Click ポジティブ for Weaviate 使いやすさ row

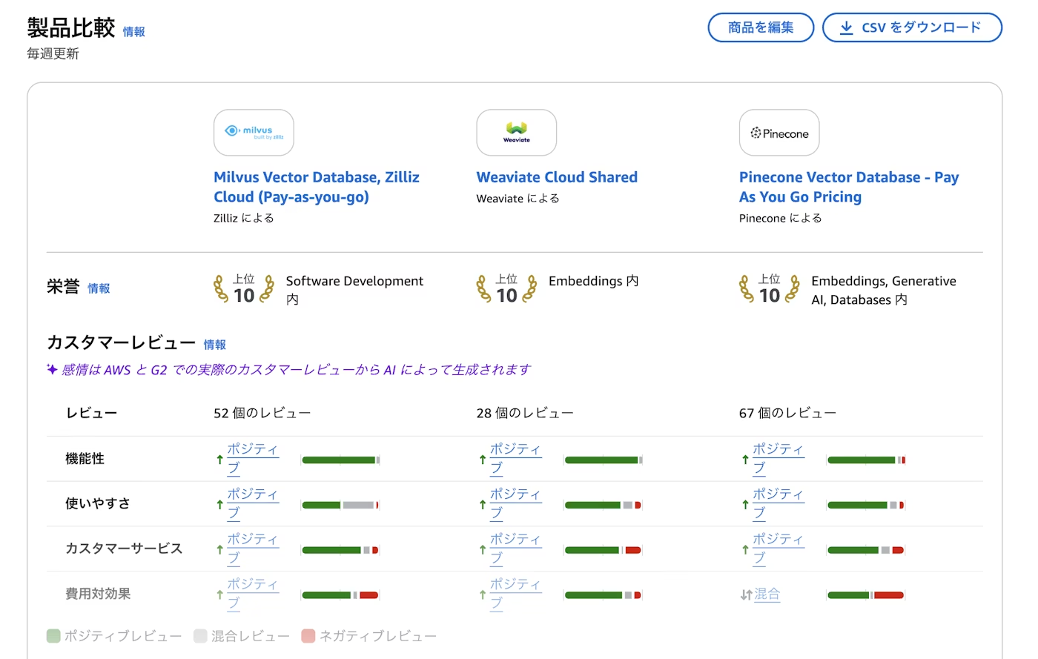pyautogui.click(x=516, y=504)
